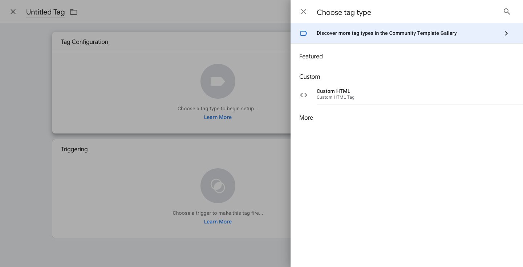This screenshot has width=523, height=267.
Task: Close the Choose tag type panel
Action: tap(304, 12)
